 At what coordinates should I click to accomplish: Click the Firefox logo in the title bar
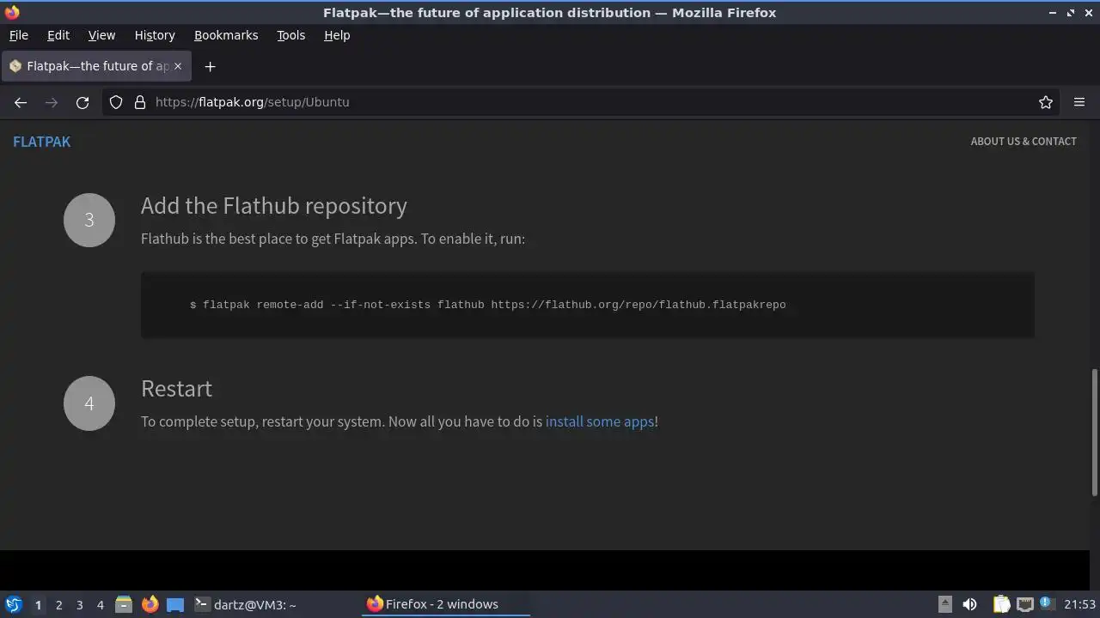tap(12, 12)
